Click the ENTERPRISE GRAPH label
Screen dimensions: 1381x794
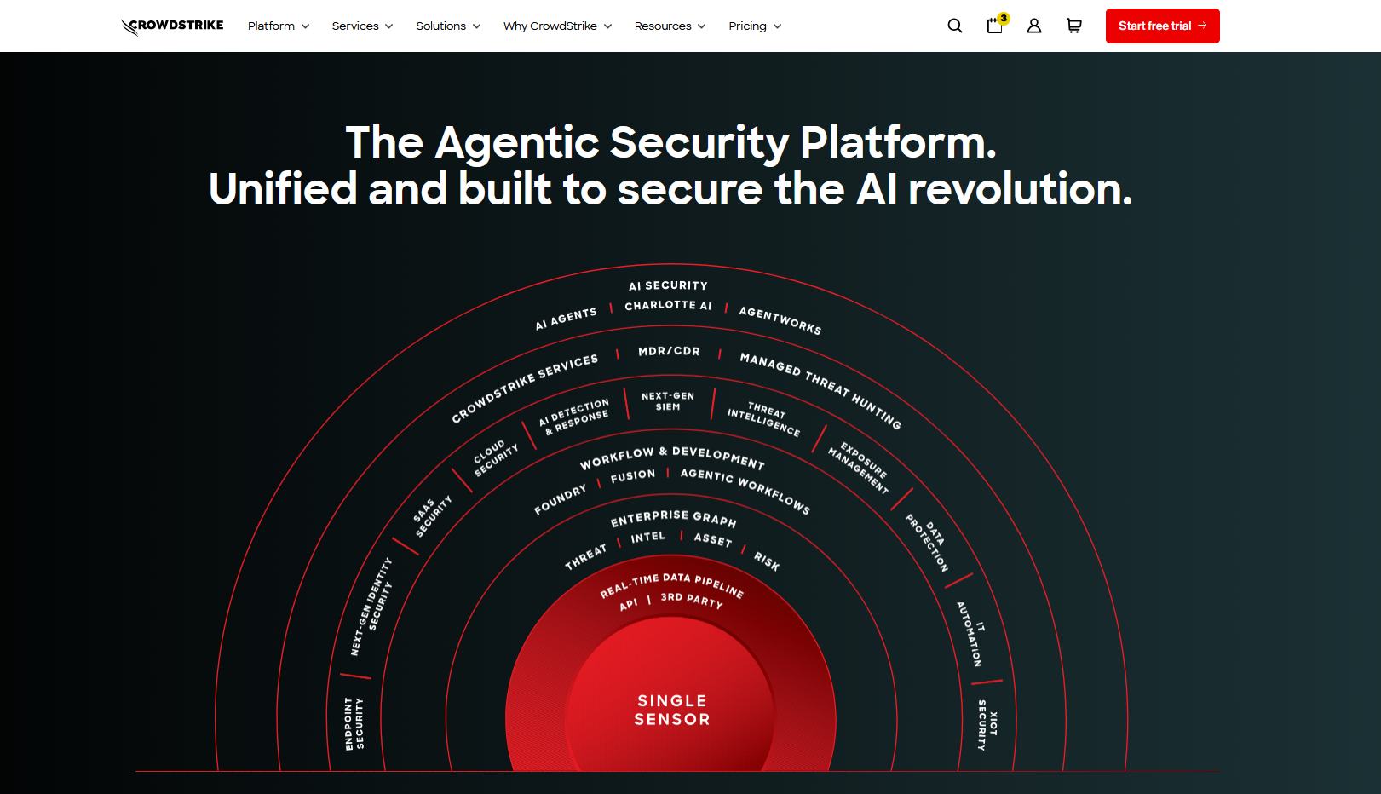673,519
